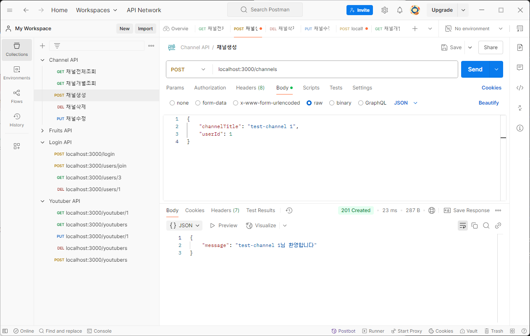530x336 pixels.
Task: Open the Overview tab
Action: coord(176,29)
